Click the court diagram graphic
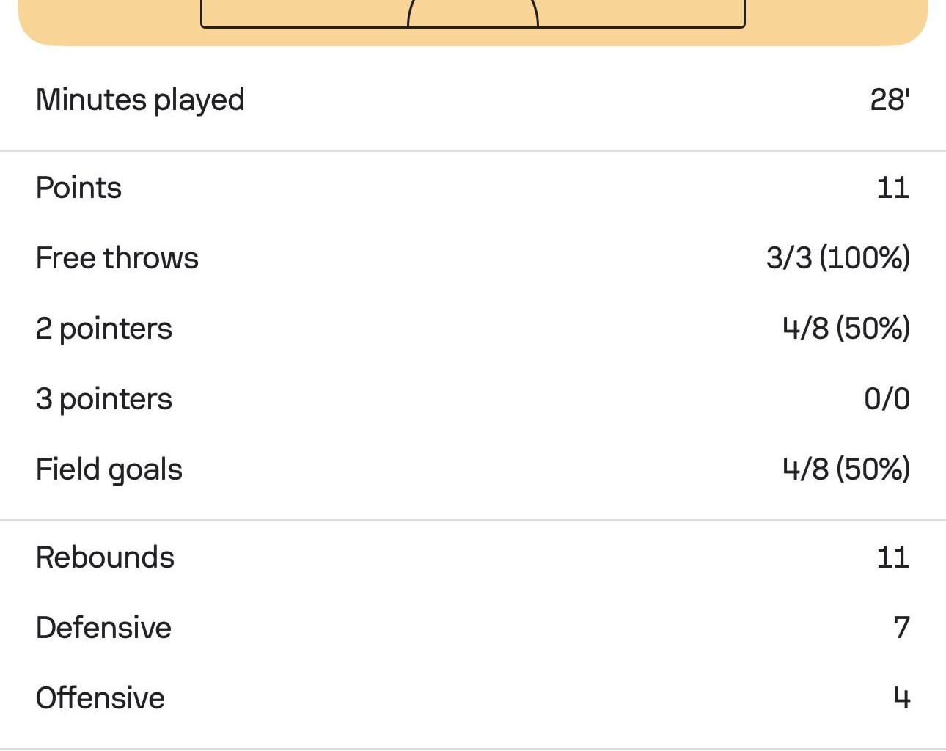946x751 pixels. [473, 15]
